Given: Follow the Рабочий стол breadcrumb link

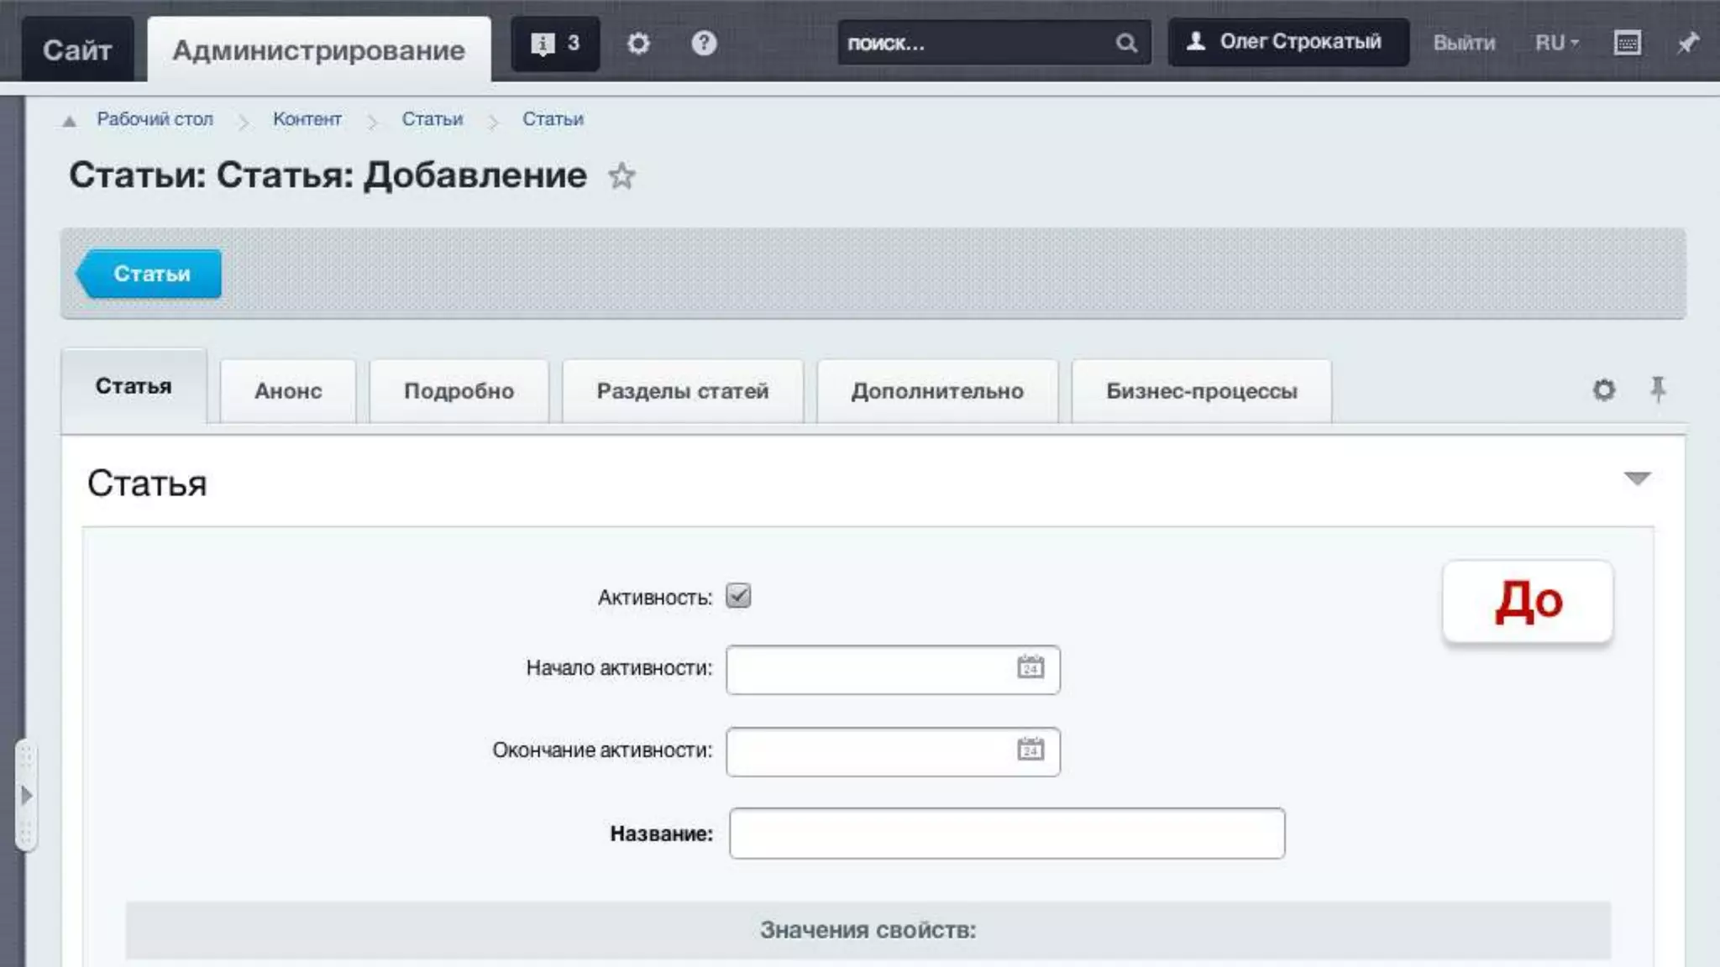Looking at the screenshot, I should 155,119.
